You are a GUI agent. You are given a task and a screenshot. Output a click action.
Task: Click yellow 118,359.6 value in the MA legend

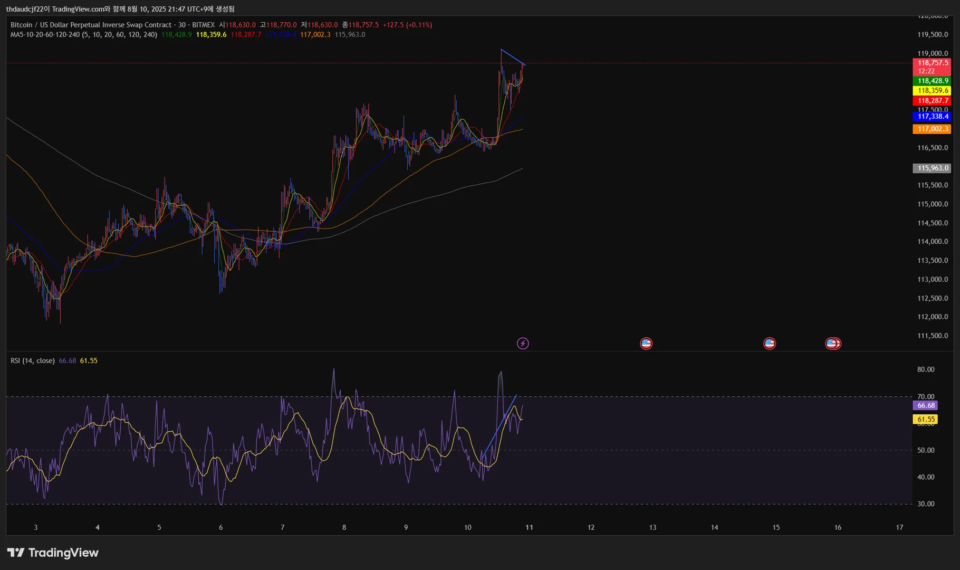(211, 35)
